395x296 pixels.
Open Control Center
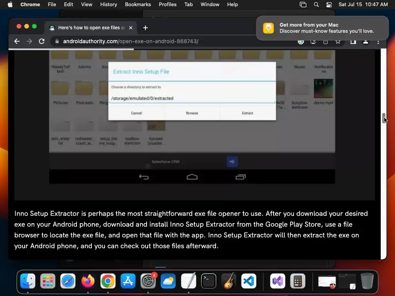(x=329, y=5)
